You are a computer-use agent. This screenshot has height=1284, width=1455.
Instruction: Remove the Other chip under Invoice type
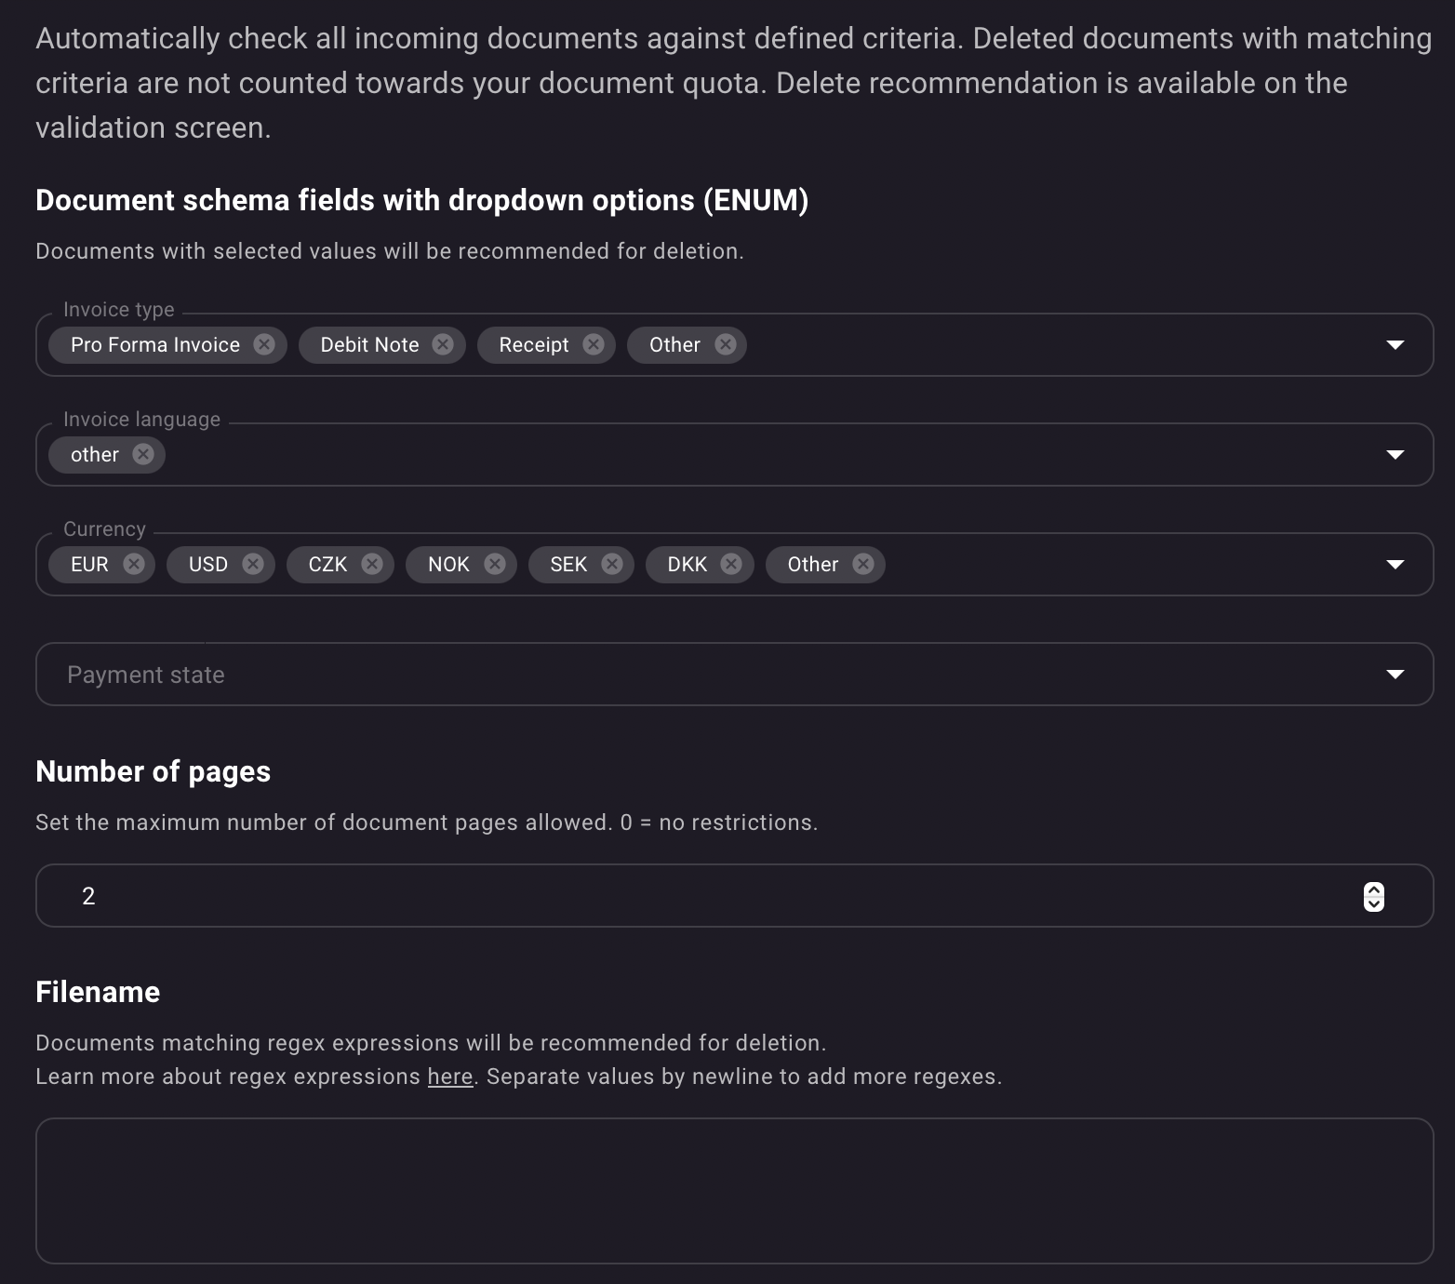coord(726,344)
